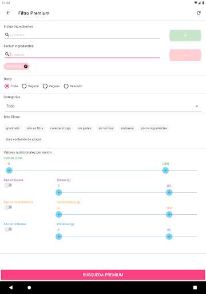206x294 pixels.
Task: Click the Proteínas maximum slider handle
Action: [169, 237]
